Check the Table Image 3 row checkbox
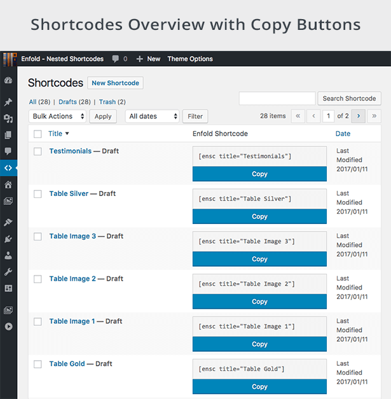391x399 pixels. click(38, 236)
